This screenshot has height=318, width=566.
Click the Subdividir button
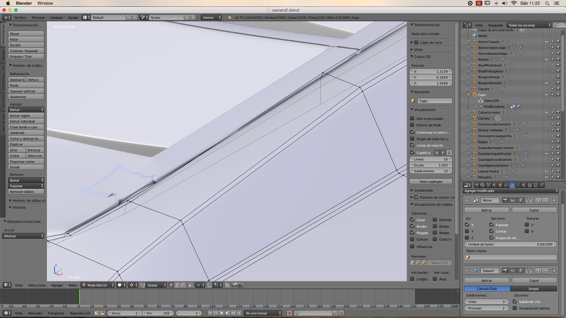click(x=26, y=133)
